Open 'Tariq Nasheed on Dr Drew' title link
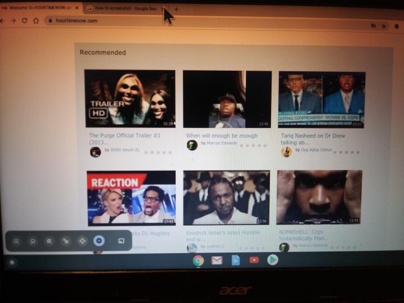 tap(313, 139)
